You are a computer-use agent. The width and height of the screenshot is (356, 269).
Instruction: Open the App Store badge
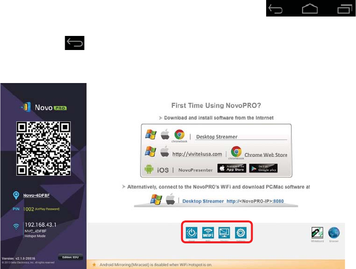(232, 168)
